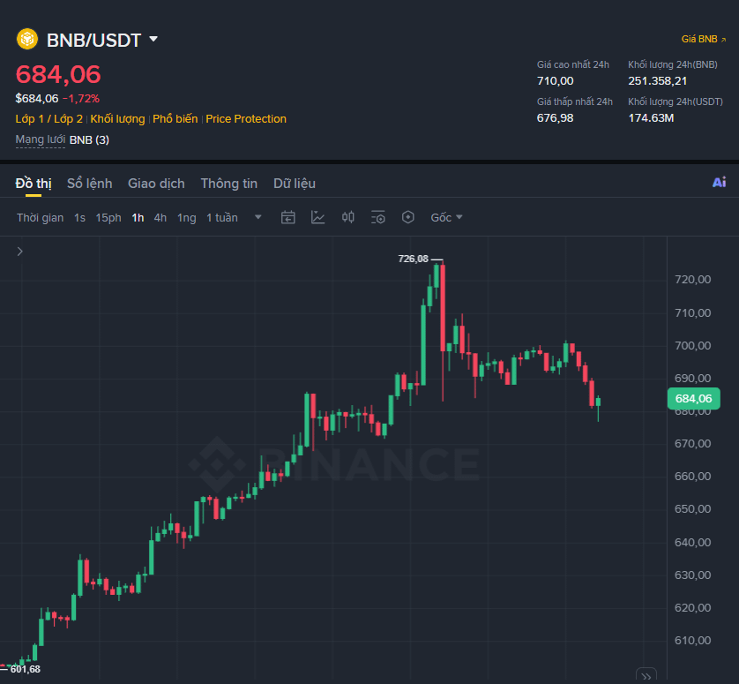Click the 700,00 price axis label
Screen dimensions: 739x684
(692, 346)
